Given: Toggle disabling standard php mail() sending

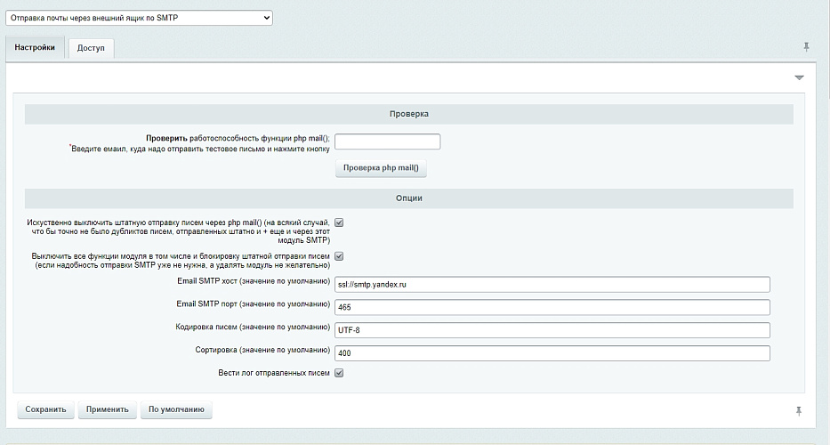Looking at the screenshot, I should (x=339, y=222).
